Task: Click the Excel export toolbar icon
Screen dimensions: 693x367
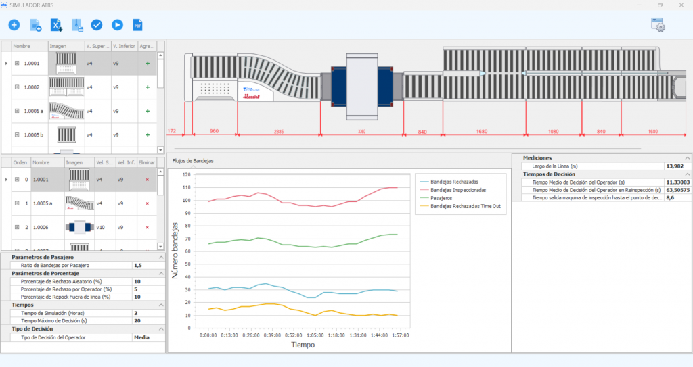Action: 57,26
